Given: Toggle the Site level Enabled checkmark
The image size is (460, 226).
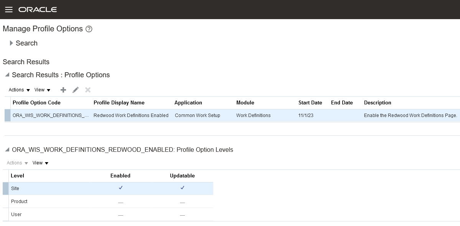Looking at the screenshot, I should click(x=120, y=188).
